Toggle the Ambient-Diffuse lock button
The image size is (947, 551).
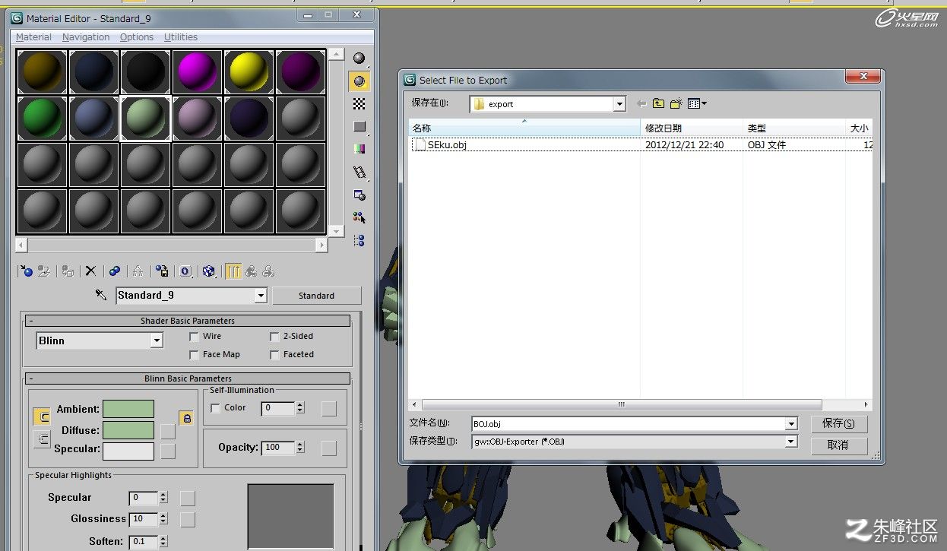pyautogui.click(x=186, y=417)
